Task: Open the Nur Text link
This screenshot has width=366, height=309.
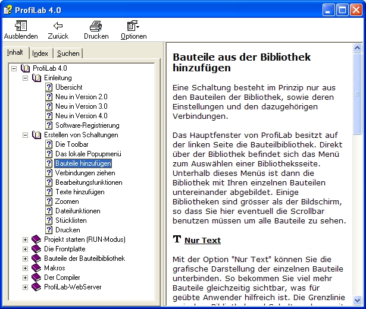Action: pyautogui.click(x=202, y=241)
